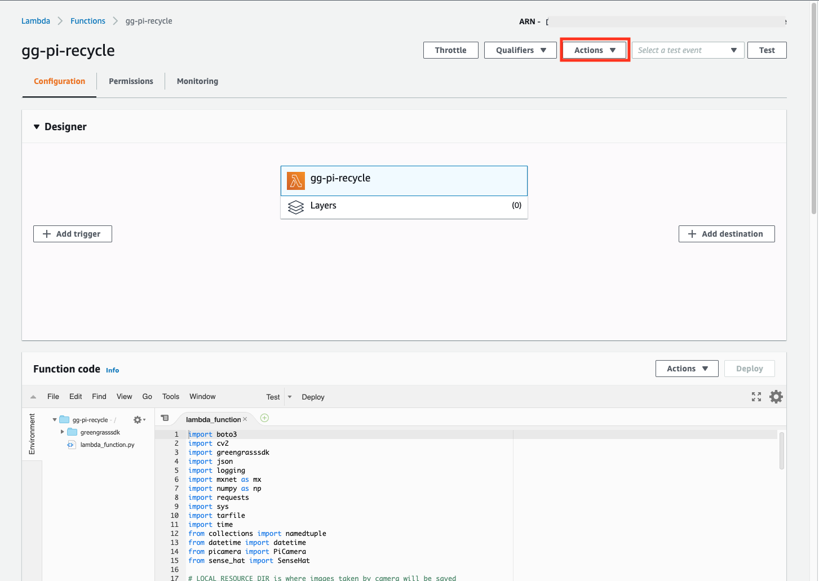Open the Edit menu in editor
The image size is (819, 581).
[76, 397]
